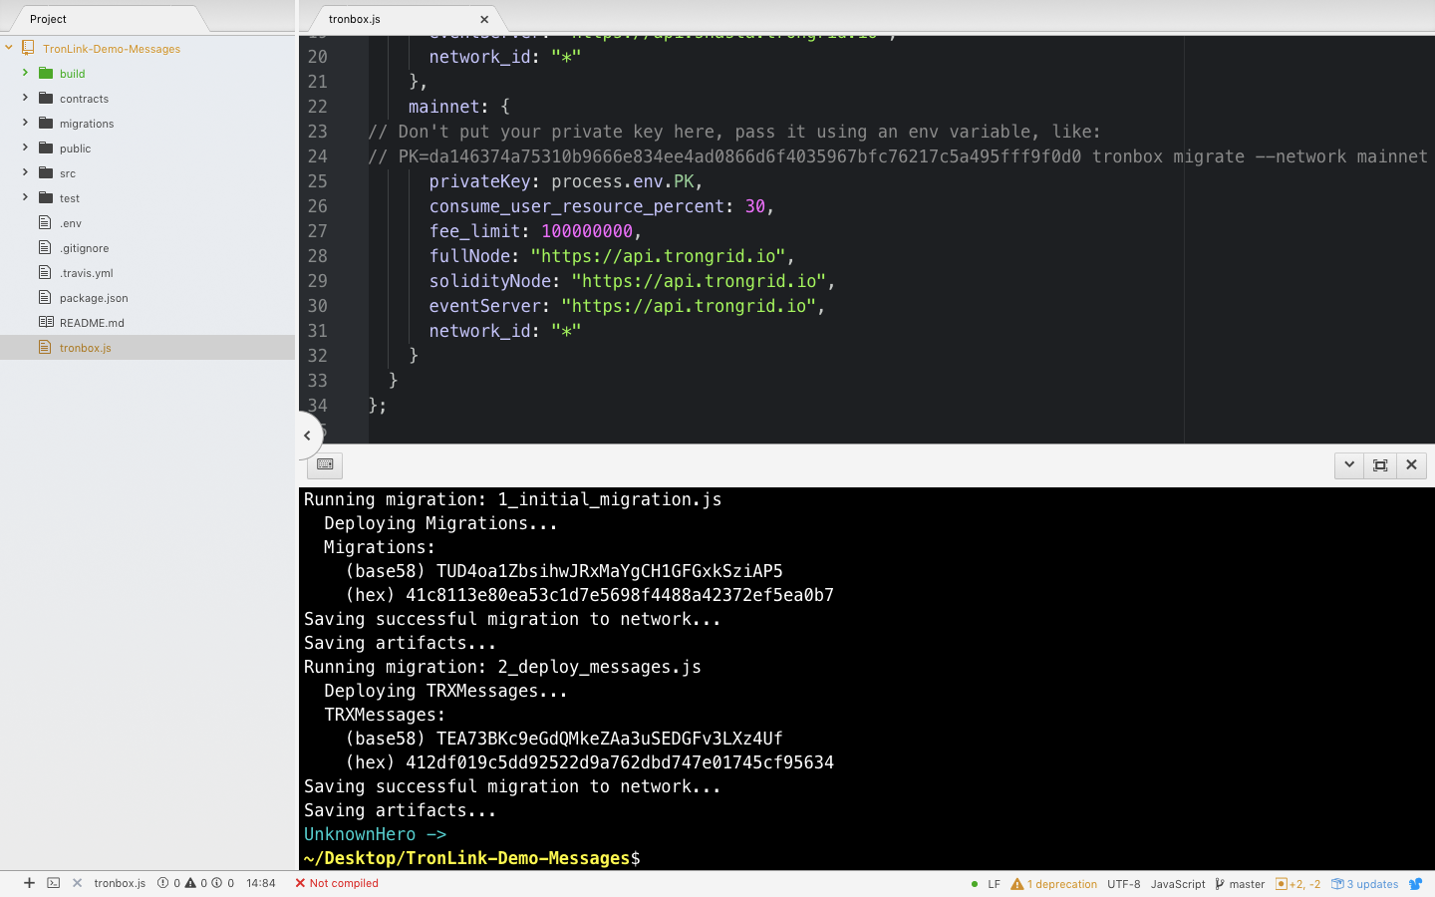Click the contracts folder icon

(x=46, y=98)
